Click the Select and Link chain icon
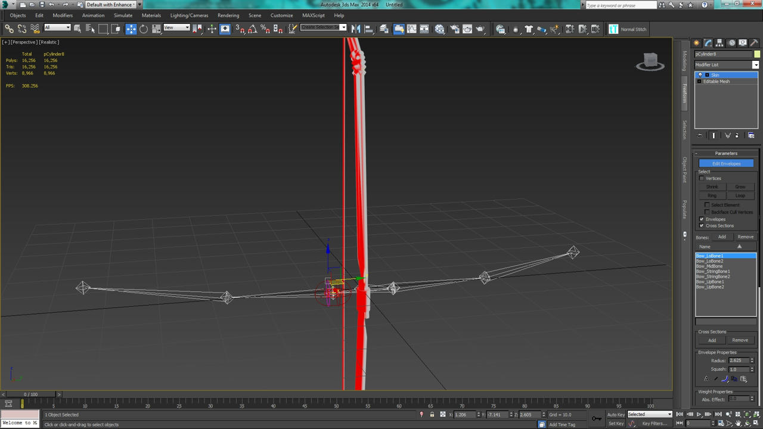The image size is (763, 429). coord(9,29)
